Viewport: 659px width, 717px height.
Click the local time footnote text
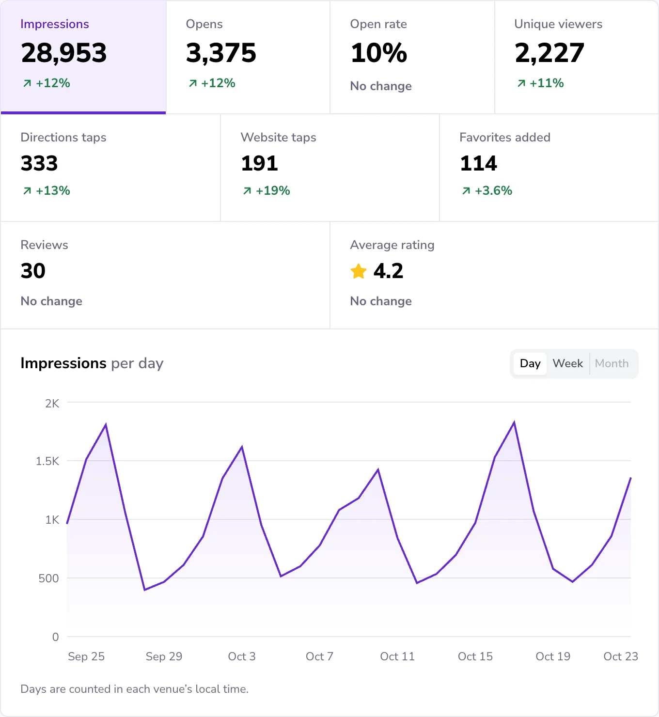(134, 689)
